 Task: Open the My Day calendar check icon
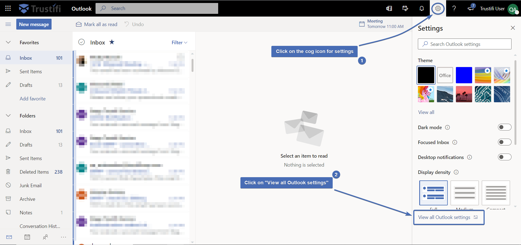[405, 8]
